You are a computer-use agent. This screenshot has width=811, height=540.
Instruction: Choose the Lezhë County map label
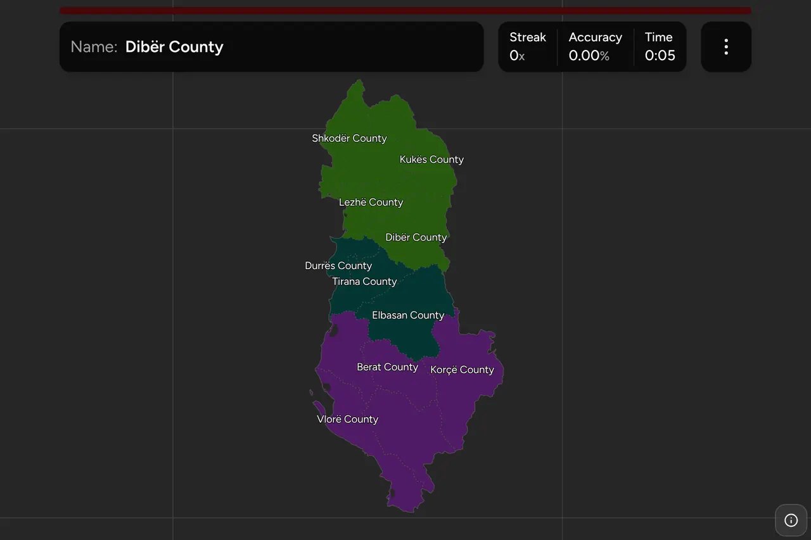click(371, 203)
